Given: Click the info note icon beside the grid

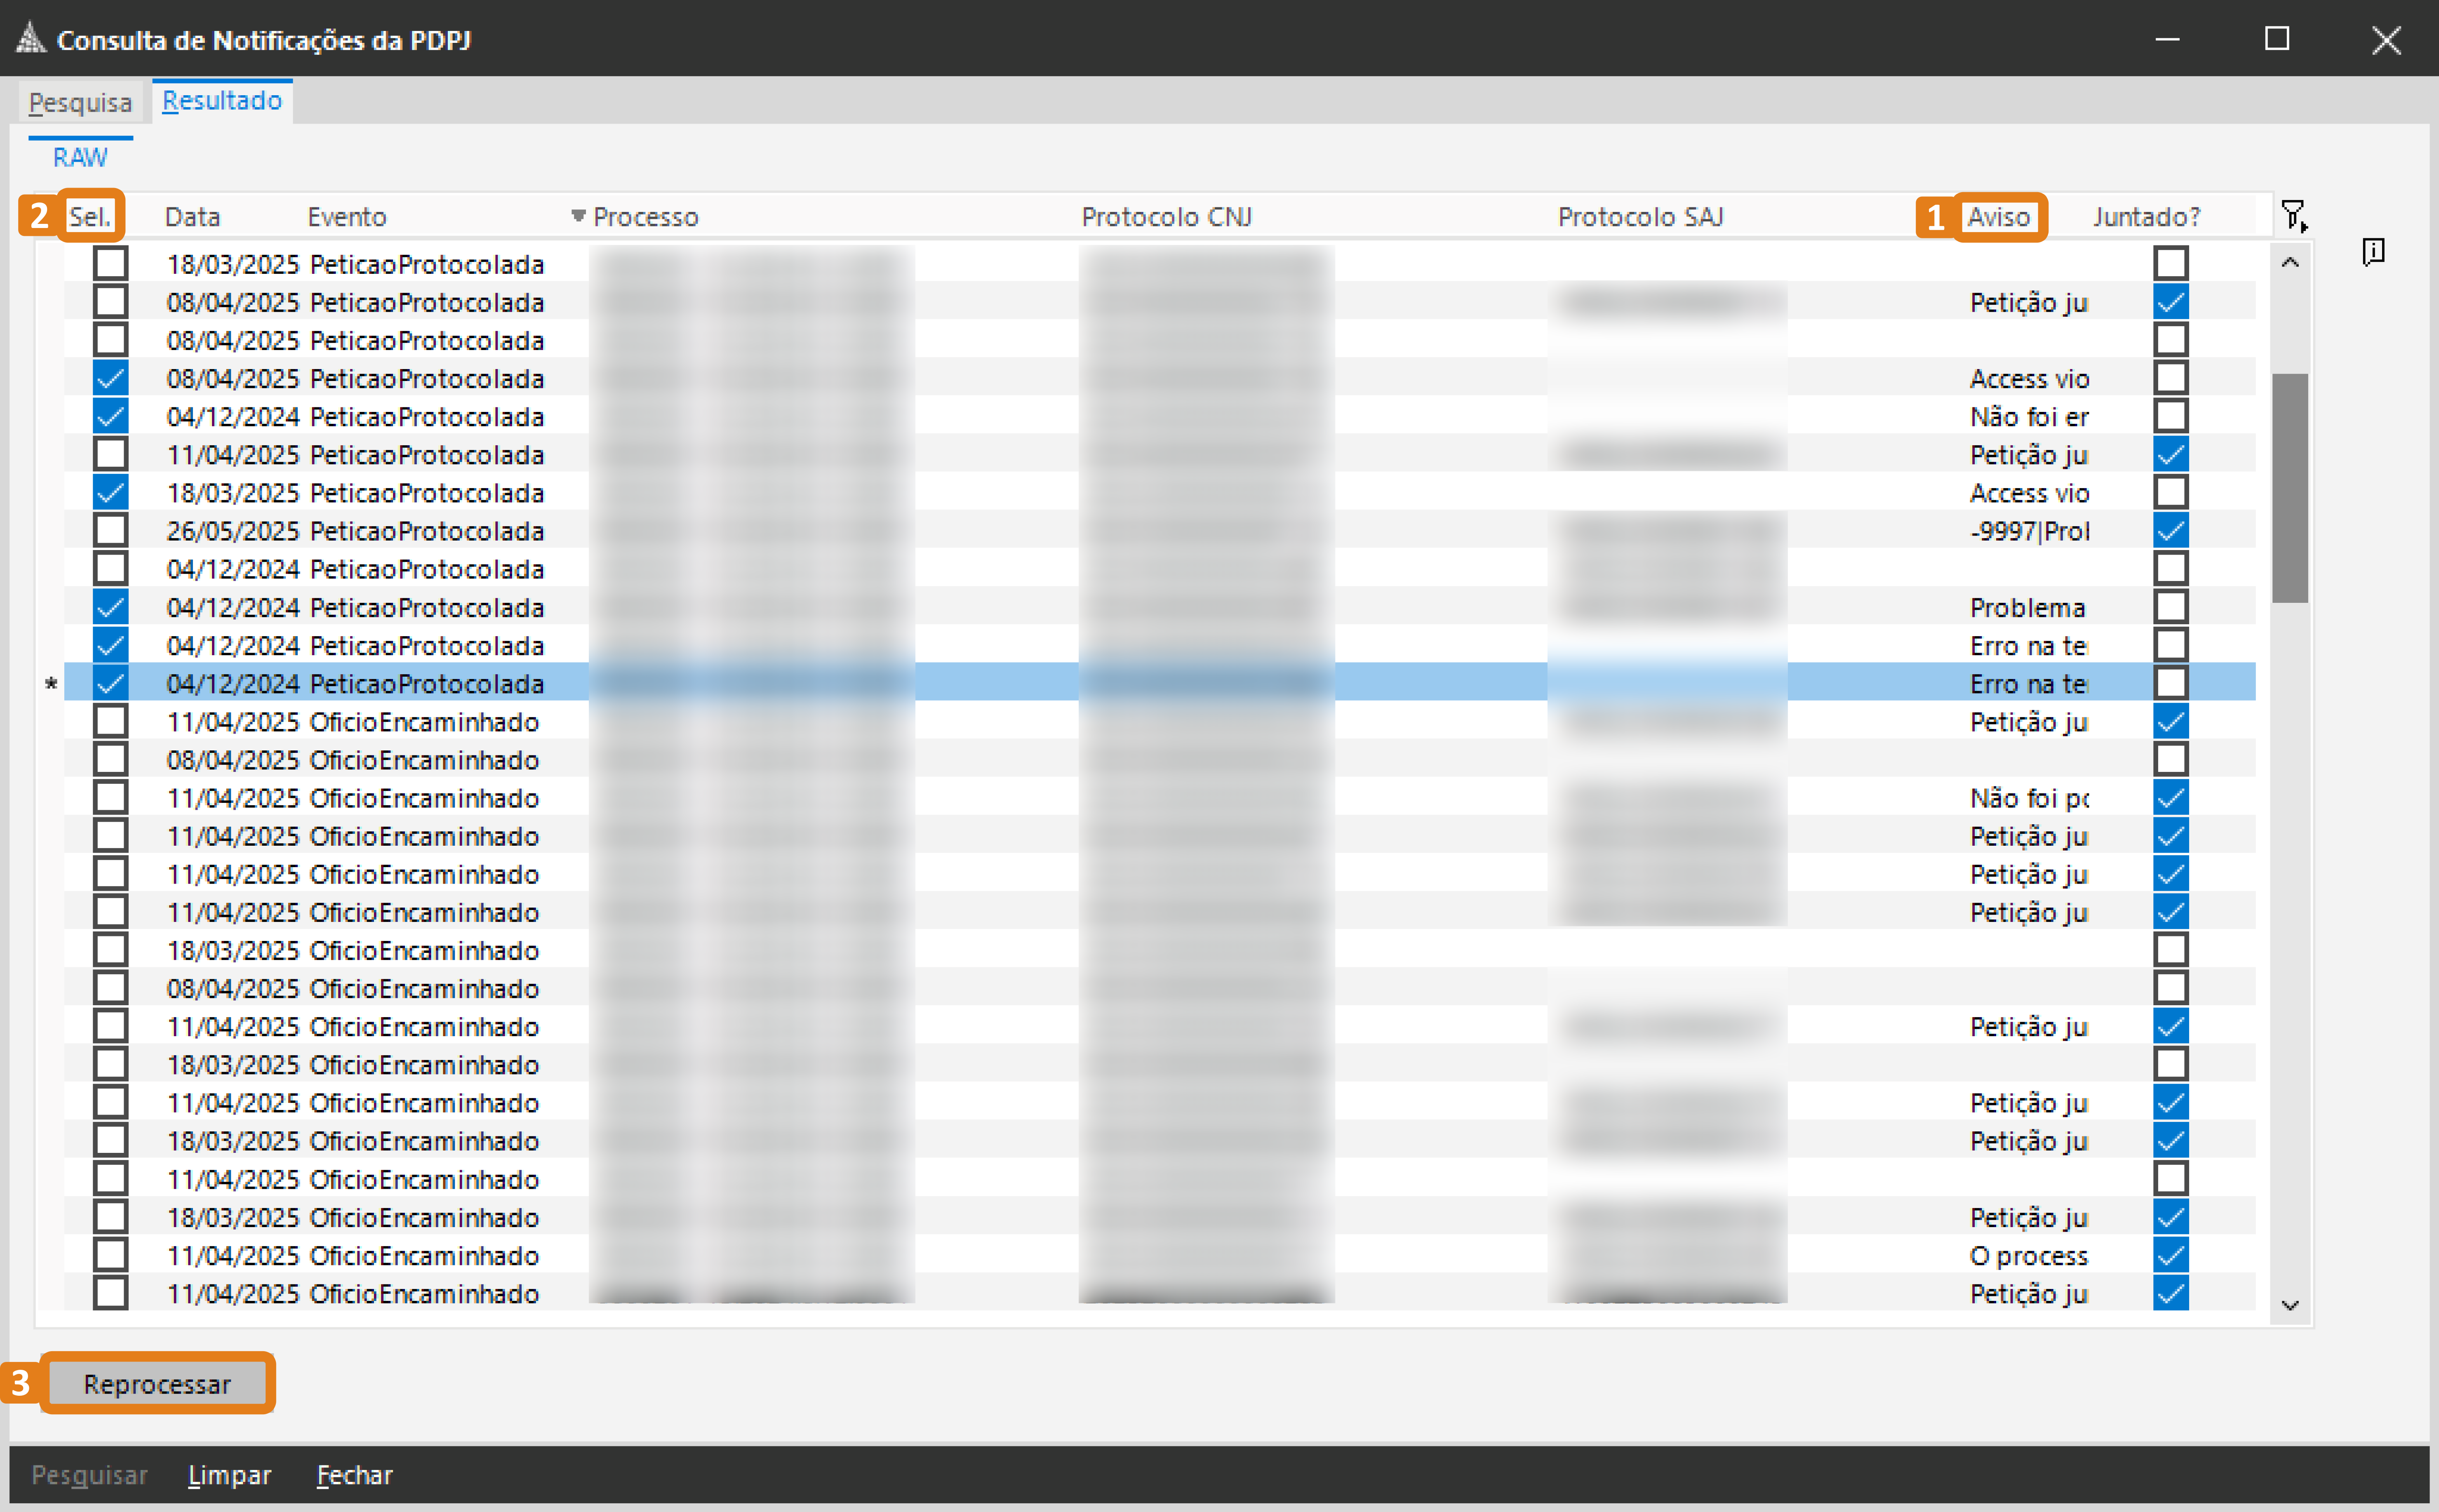Looking at the screenshot, I should [2374, 251].
